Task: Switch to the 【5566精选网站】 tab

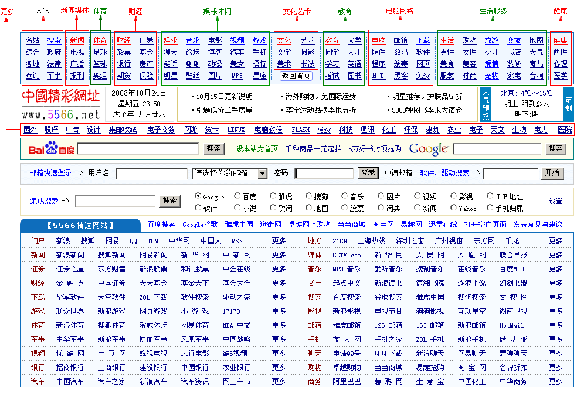Action: [80, 226]
